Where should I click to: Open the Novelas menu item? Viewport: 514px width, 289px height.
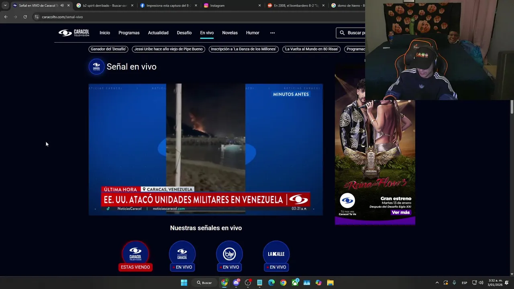[x=230, y=33]
